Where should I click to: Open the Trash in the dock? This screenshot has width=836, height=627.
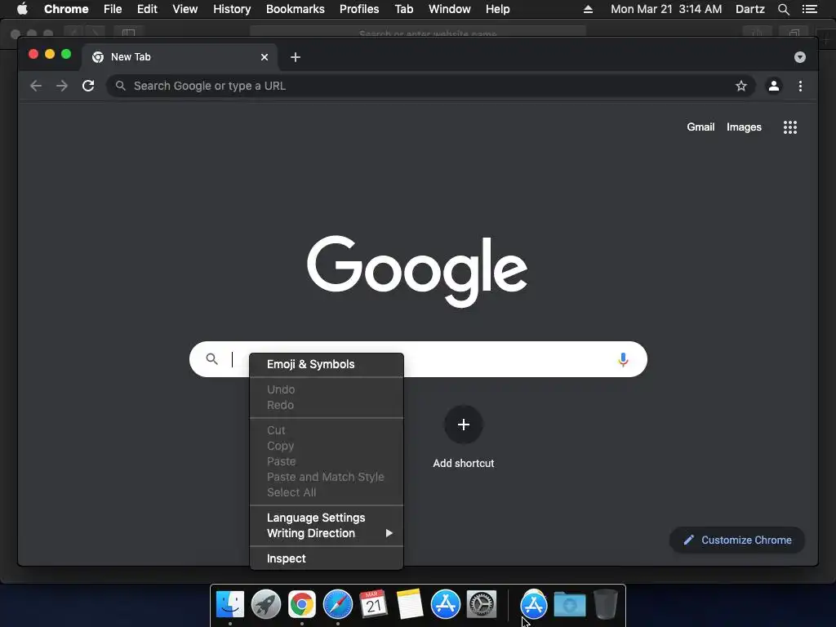tap(606, 604)
